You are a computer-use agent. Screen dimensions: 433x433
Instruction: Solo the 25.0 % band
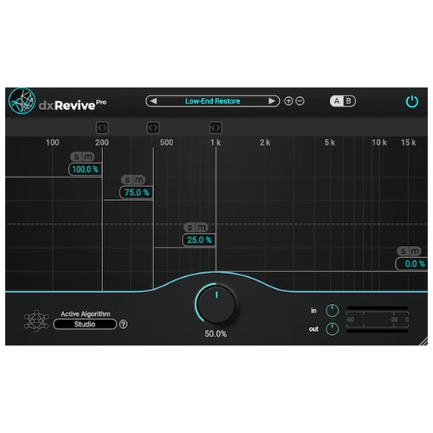pos(190,228)
